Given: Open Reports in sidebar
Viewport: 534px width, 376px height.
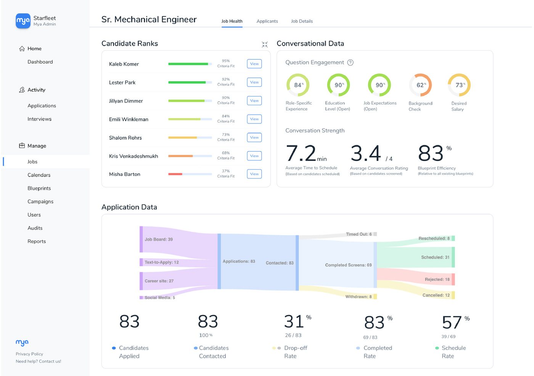Looking at the screenshot, I should coord(37,242).
